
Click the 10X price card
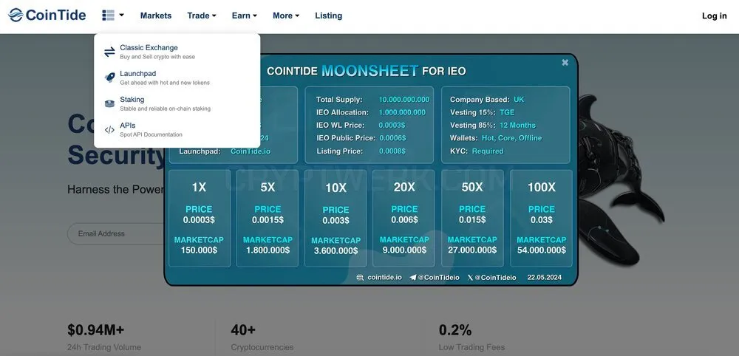[x=336, y=219]
